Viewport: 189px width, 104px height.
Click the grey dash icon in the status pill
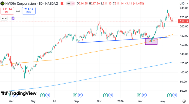coord(69,3)
